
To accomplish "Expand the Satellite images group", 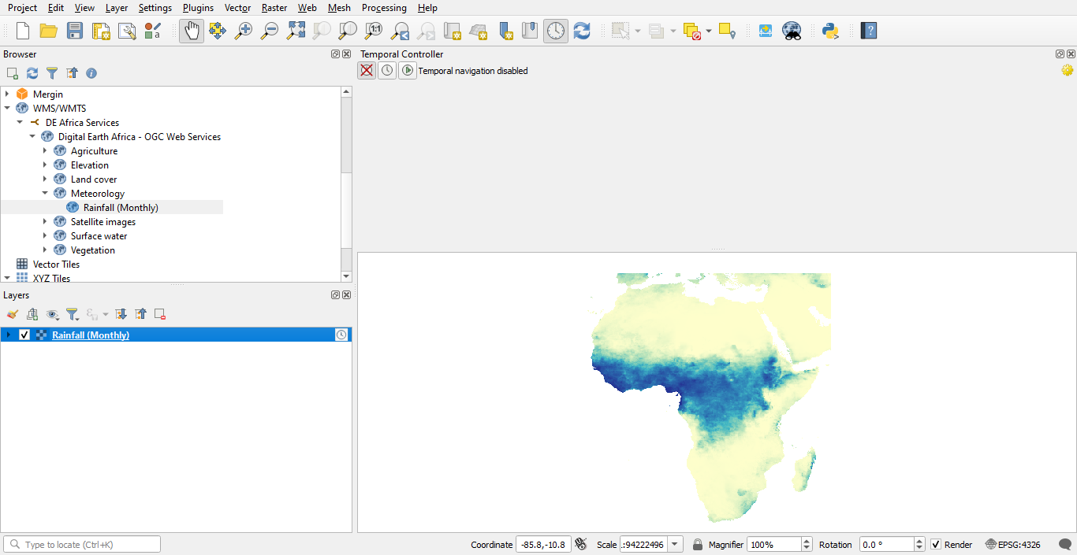I will [x=46, y=221].
